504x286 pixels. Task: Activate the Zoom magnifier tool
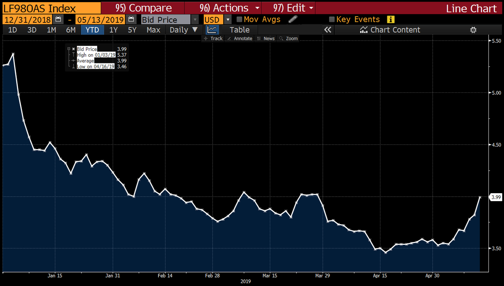[288, 39]
